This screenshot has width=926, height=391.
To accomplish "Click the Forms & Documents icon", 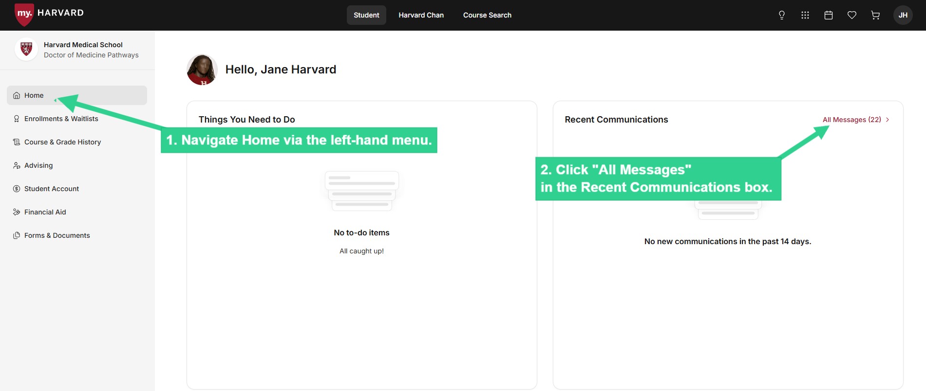I will click(17, 235).
